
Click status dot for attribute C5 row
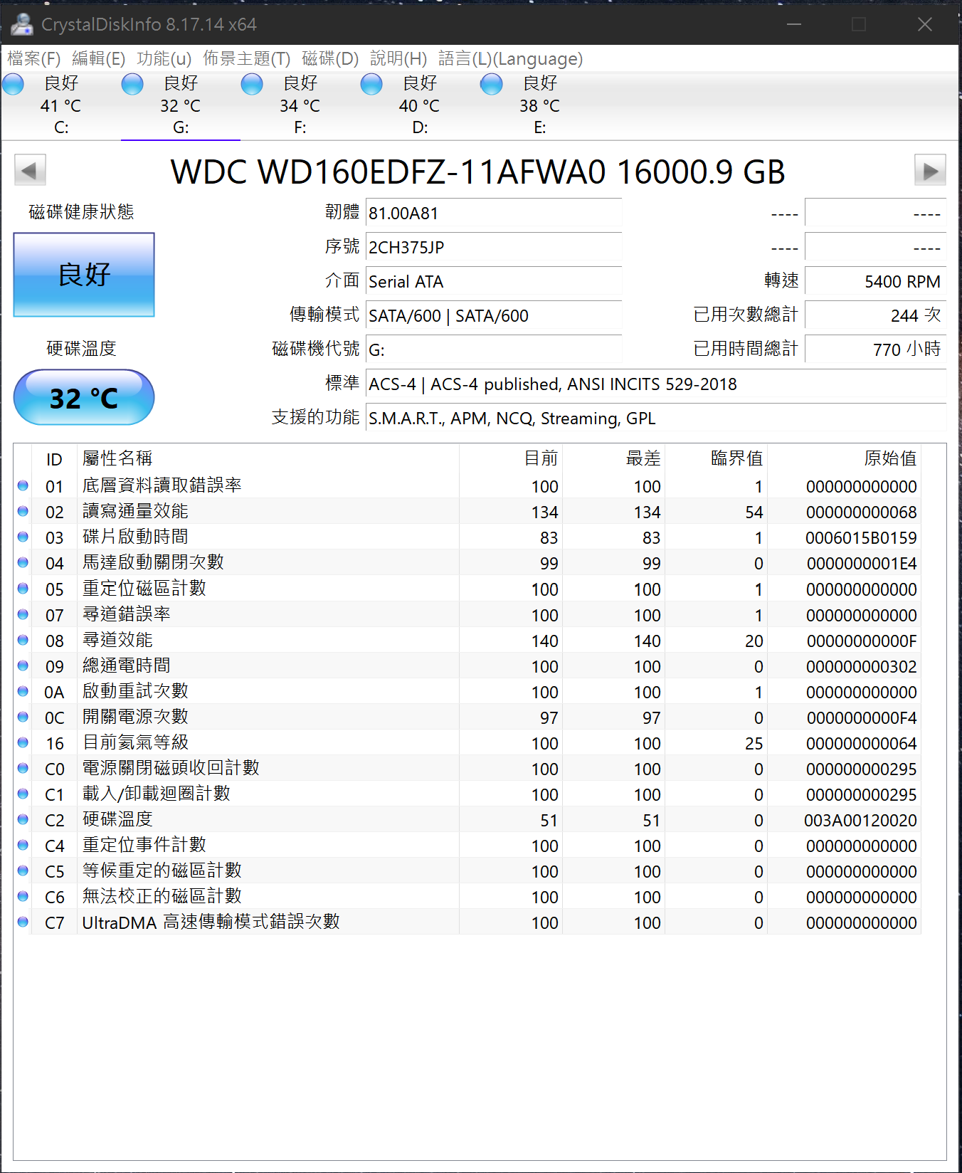tap(23, 870)
